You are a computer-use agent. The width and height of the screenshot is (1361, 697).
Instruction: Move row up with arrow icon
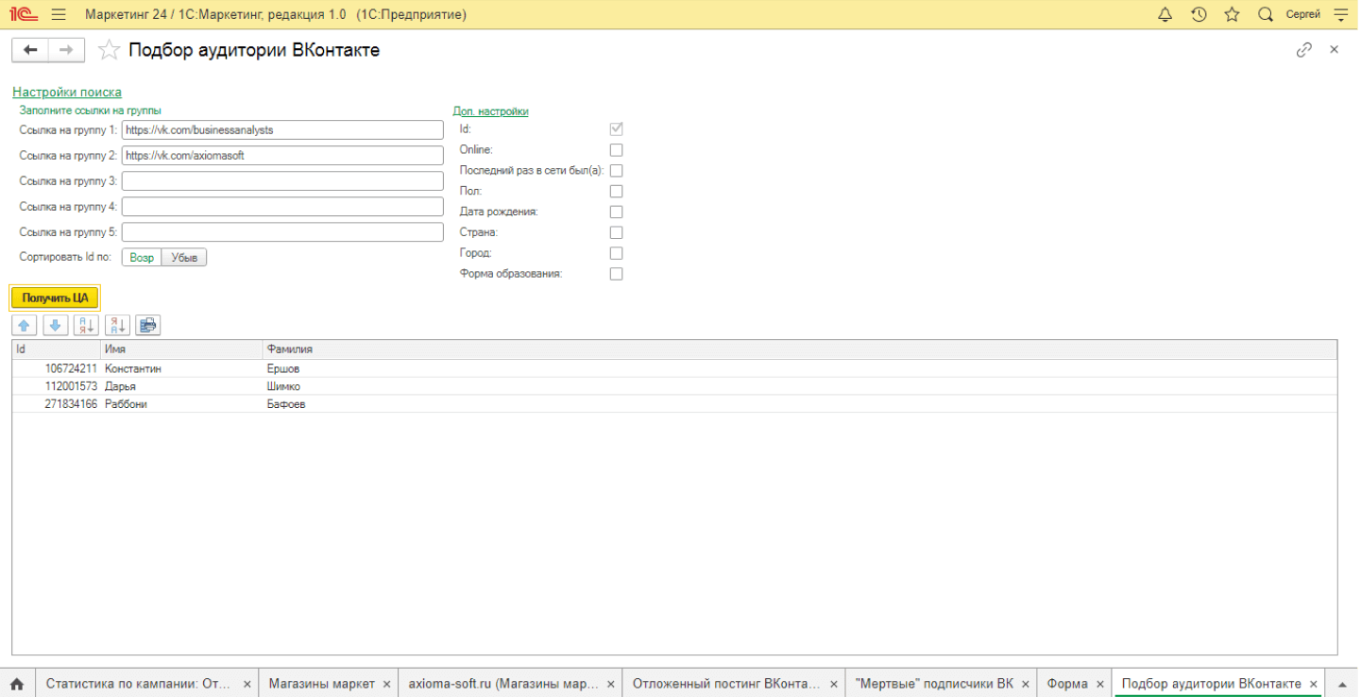click(25, 325)
